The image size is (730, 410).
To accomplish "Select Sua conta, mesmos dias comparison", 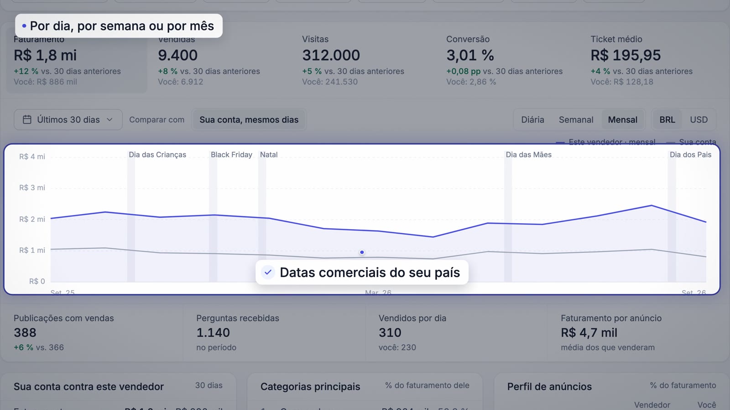I will (x=249, y=120).
